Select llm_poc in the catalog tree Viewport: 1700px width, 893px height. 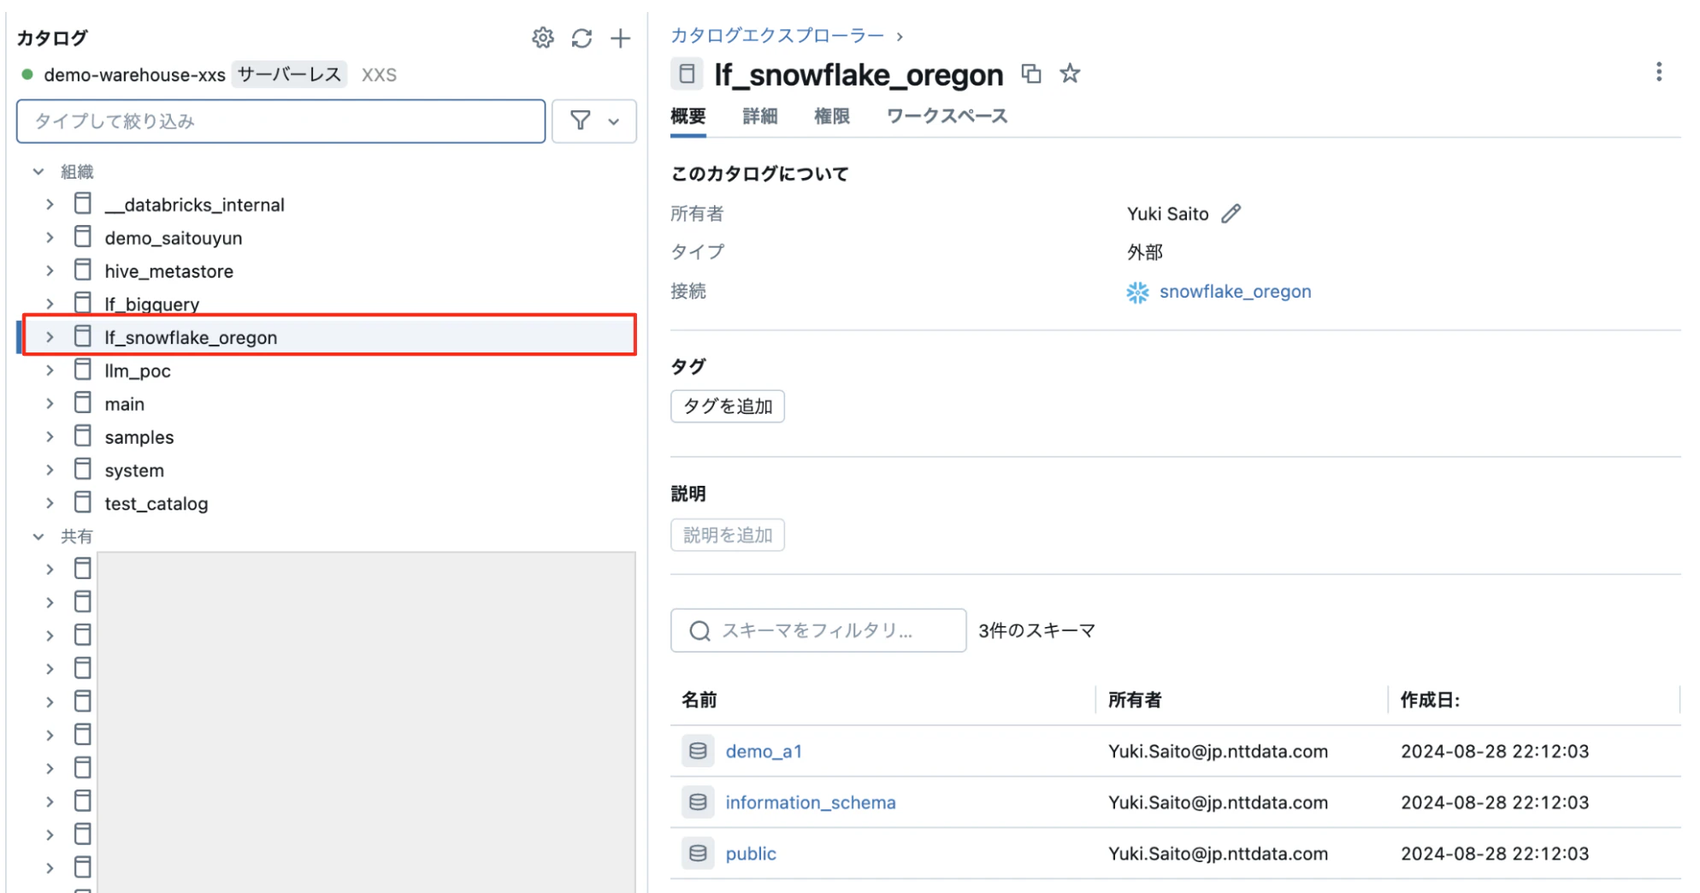(138, 370)
